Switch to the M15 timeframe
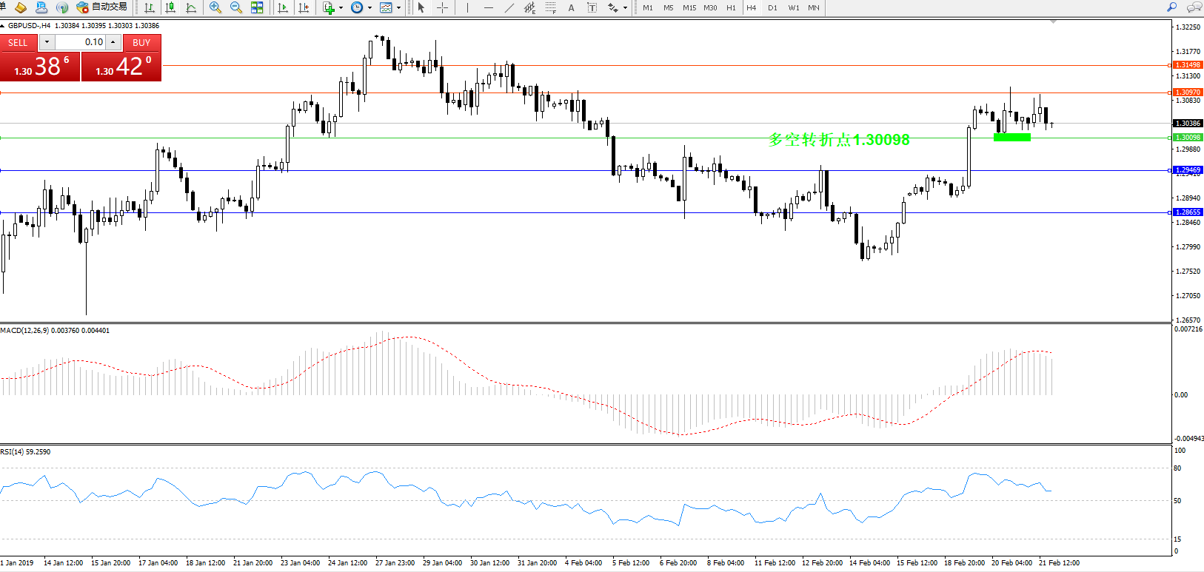Viewport: 1204px width, 572px height. point(689,7)
